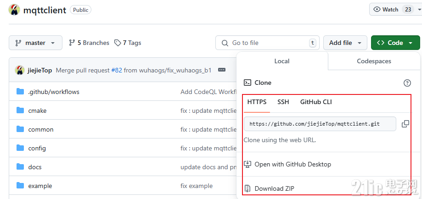Click the Public visibility badge
This screenshot has height=199, width=422.
pos(80,10)
